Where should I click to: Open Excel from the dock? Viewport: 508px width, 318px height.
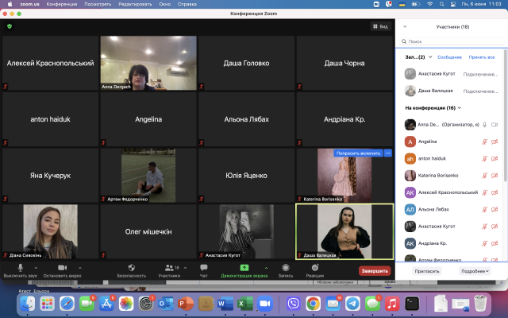click(245, 304)
